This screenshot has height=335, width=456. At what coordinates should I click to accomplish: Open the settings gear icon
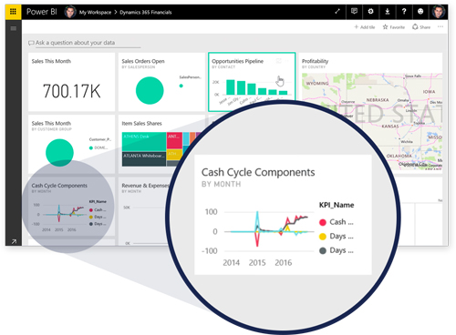(x=370, y=12)
